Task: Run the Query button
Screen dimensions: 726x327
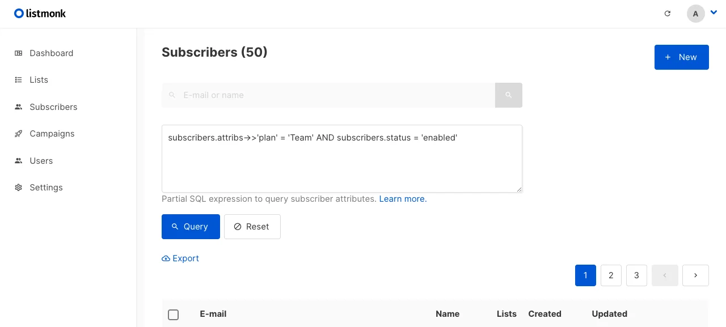Action: coord(191,227)
